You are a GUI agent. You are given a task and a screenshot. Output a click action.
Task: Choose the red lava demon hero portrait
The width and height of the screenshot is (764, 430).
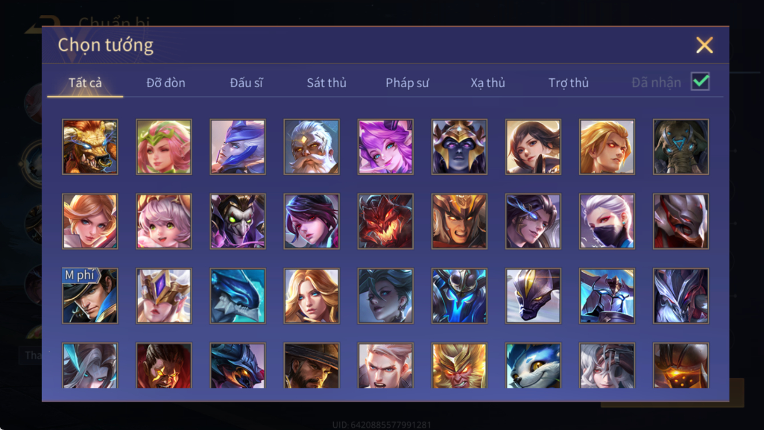[386, 221]
